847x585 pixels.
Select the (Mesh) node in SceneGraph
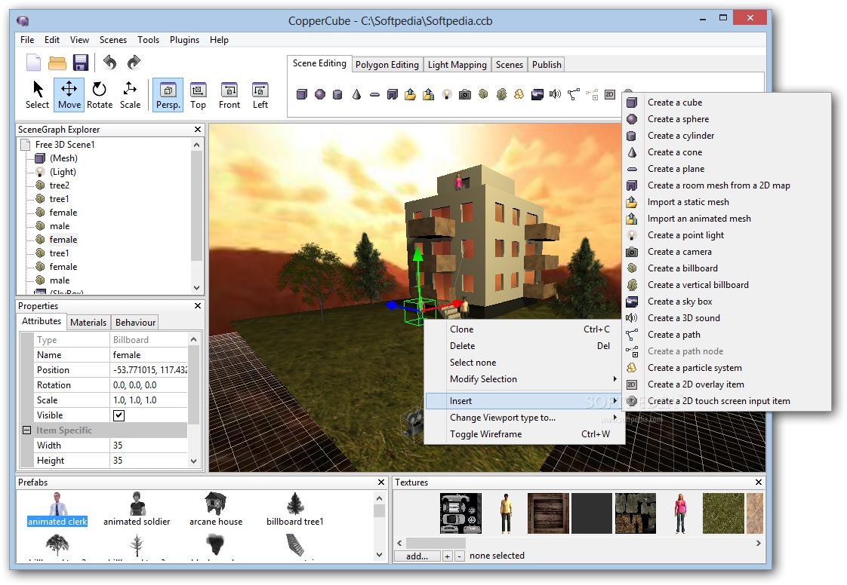(x=63, y=158)
